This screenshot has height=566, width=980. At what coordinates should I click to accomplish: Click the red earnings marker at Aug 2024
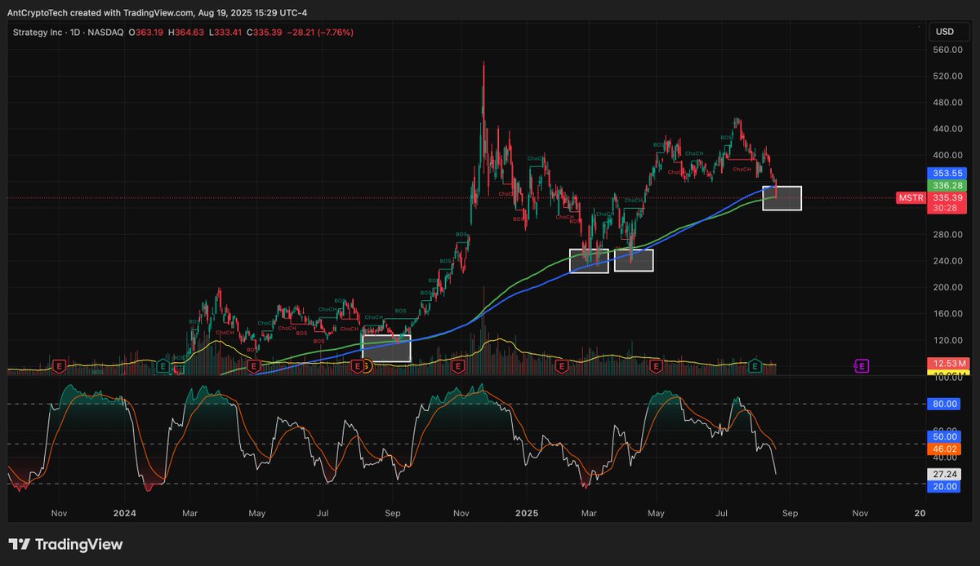tap(357, 366)
